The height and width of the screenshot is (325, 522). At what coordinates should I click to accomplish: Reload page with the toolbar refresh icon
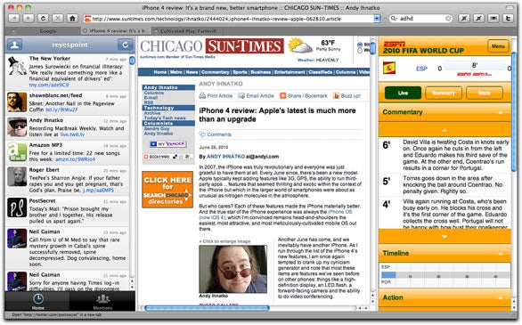pos(43,19)
